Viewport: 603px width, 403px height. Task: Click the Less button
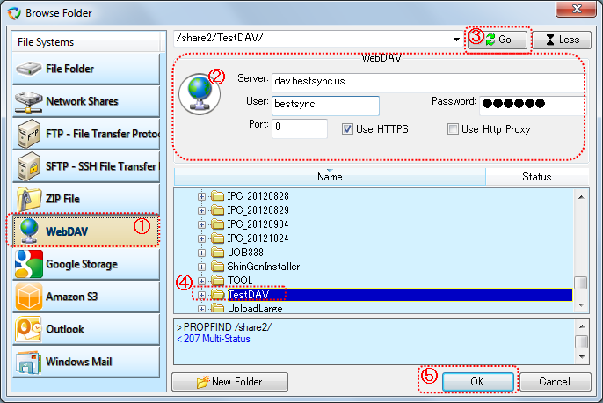[562, 40]
